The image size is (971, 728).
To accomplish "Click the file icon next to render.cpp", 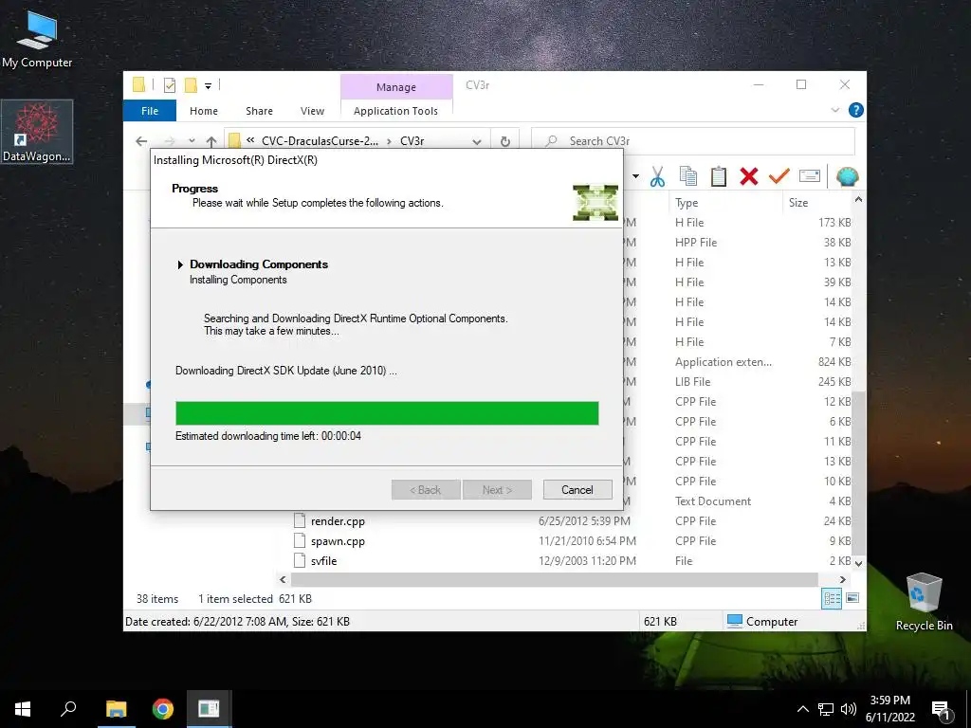I will [x=300, y=520].
